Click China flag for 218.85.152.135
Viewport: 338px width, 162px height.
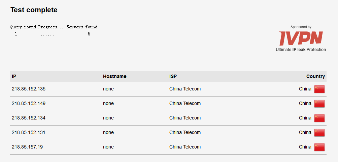point(319,89)
